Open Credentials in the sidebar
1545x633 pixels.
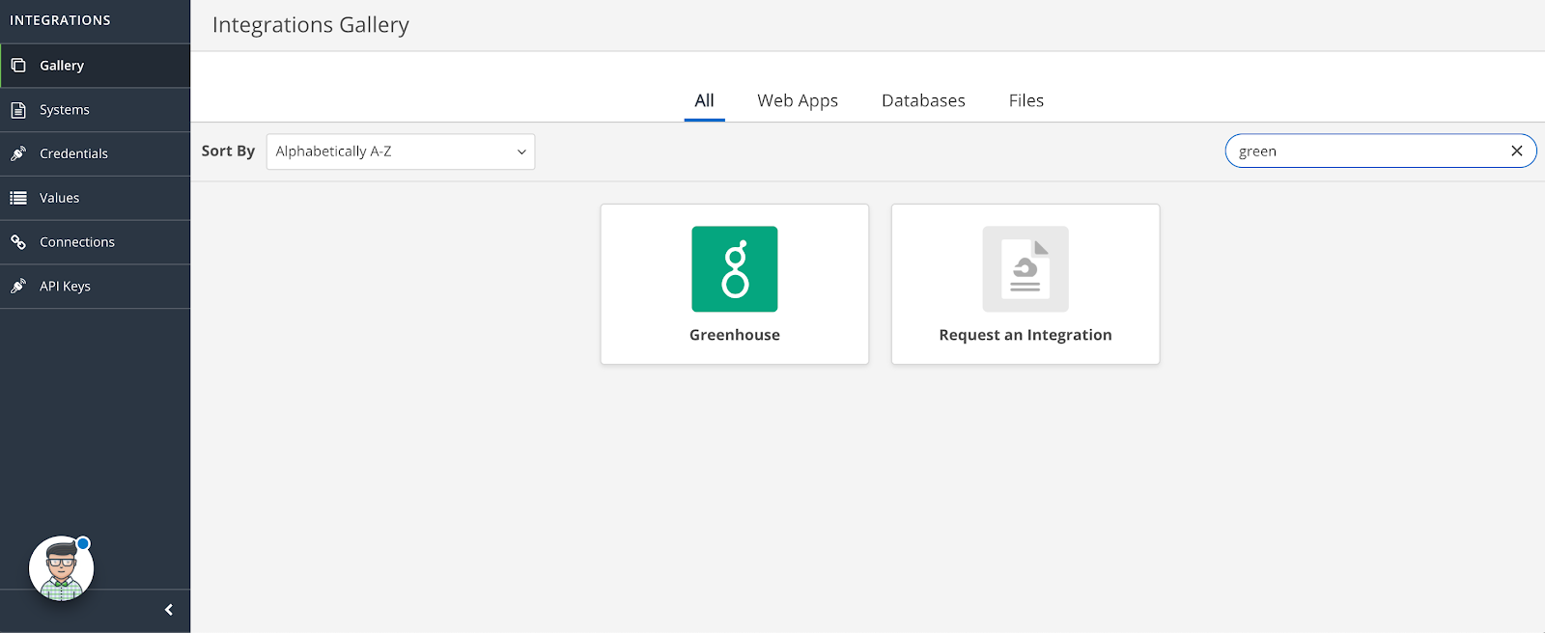pos(96,153)
